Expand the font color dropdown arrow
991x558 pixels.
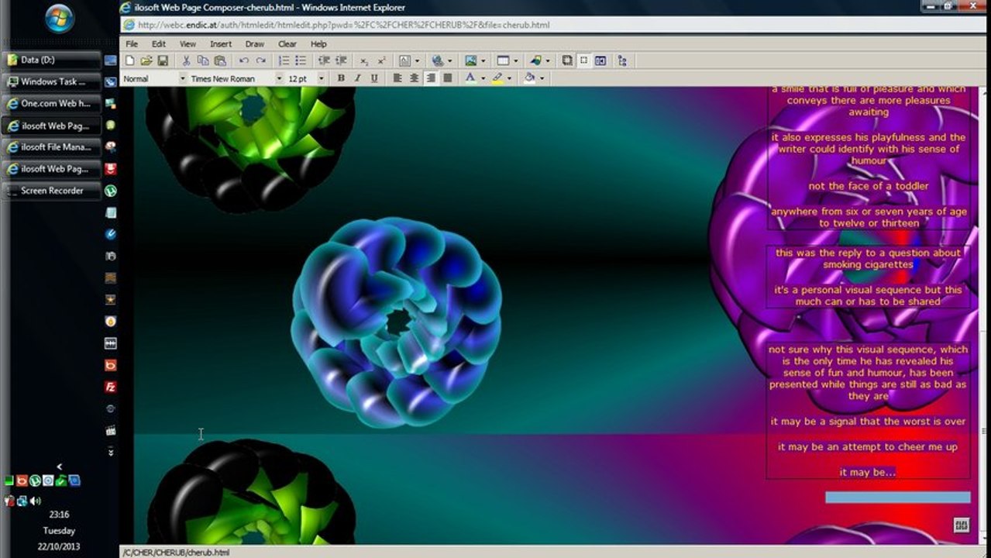[x=483, y=78]
